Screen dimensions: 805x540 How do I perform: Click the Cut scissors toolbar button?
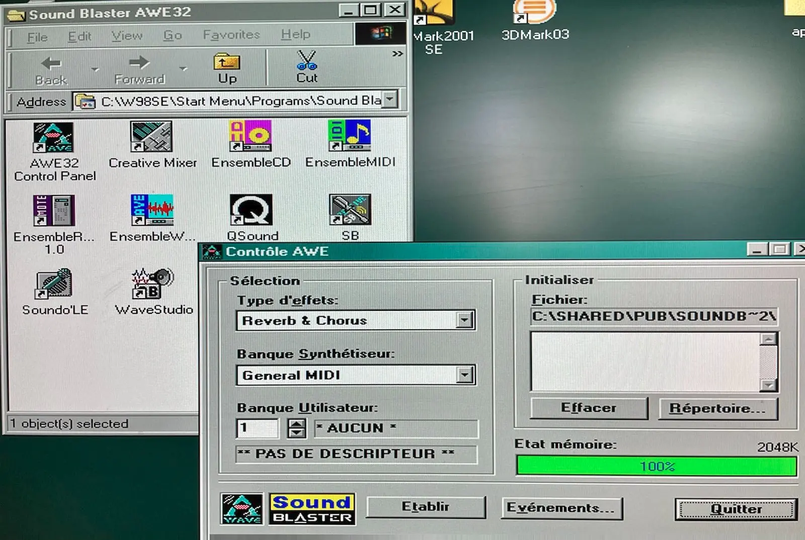pos(306,67)
